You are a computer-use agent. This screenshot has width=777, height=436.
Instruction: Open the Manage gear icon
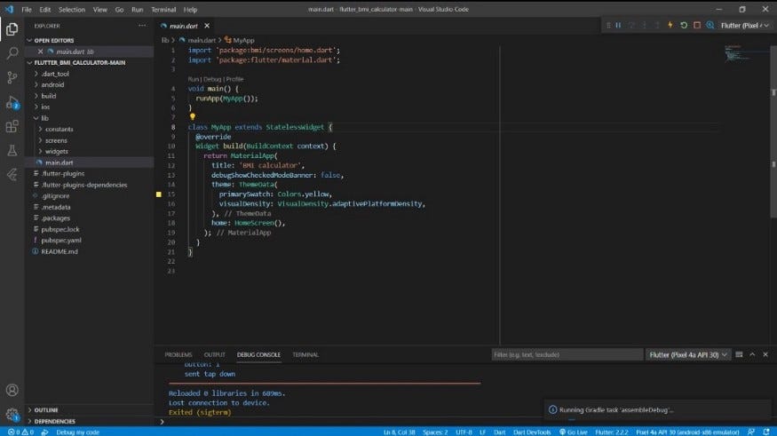[x=12, y=414]
